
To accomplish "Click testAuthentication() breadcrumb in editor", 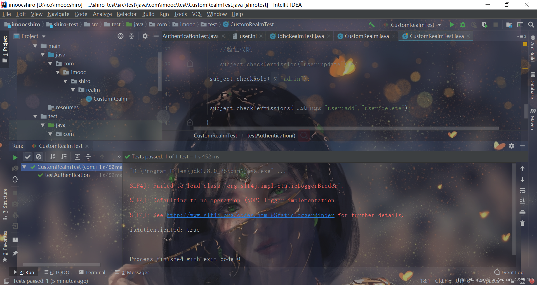I will point(271,136).
